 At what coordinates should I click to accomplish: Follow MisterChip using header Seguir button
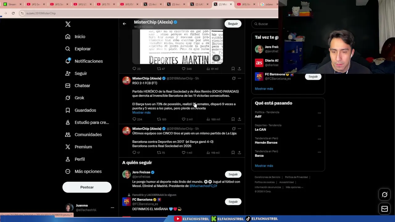tap(233, 24)
